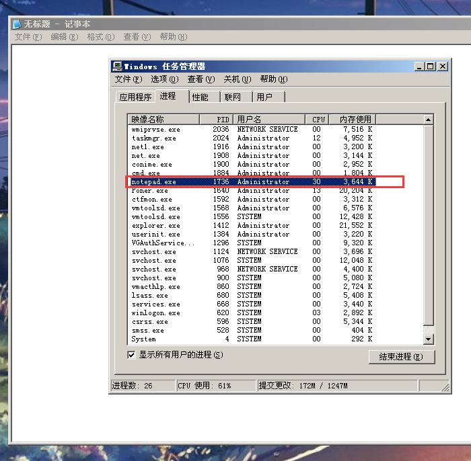Viewport: 471px width, 461px height.
Task: Click the Task Manager title bar icon
Action: pos(117,67)
